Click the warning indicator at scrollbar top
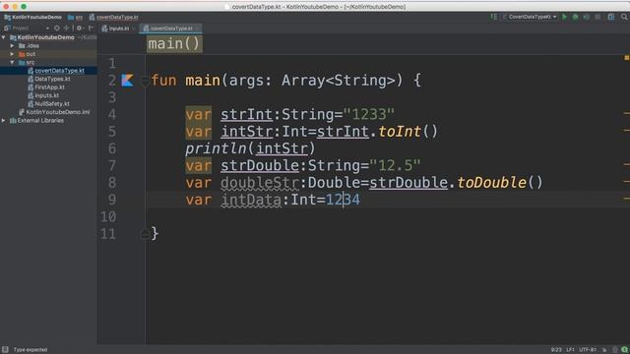The width and height of the screenshot is (630, 354). [626, 58]
